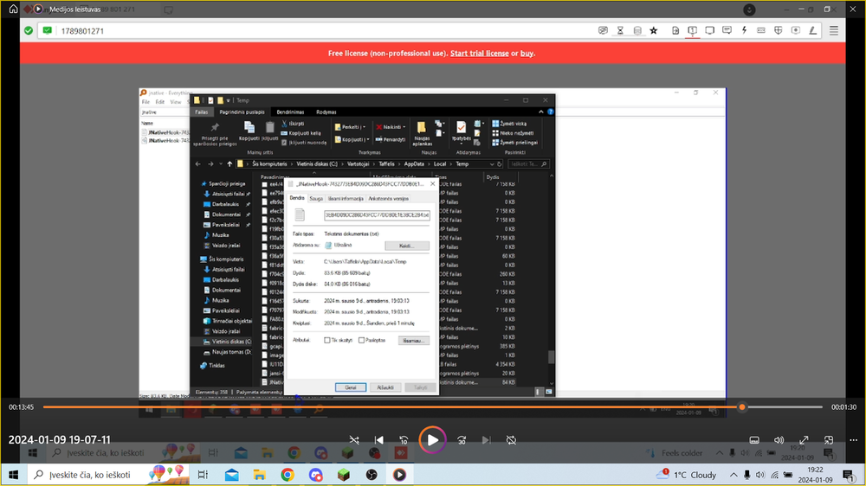This screenshot has width=866, height=486.
Task: Click the Explorer search box Ieškoti
Action: (x=527, y=163)
